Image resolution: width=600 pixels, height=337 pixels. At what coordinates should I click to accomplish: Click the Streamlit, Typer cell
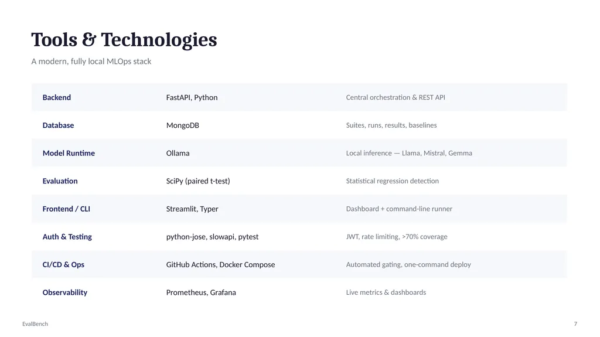(x=192, y=209)
